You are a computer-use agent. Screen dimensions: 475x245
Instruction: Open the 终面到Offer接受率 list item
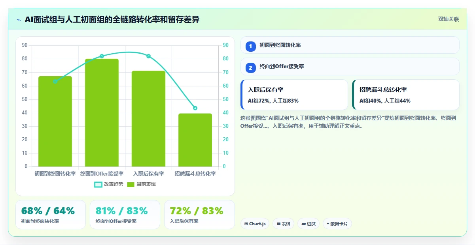(x=350, y=67)
